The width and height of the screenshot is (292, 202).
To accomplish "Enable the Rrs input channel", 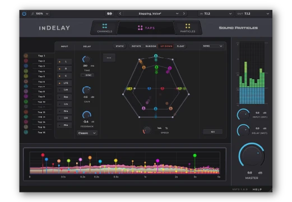I will (64, 111).
